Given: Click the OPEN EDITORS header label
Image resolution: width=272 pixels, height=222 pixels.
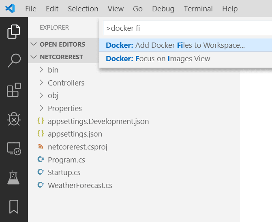Looking at the screenshot, I should click(x=62, y=45).
